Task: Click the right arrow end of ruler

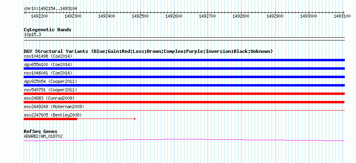Action: pyautogui.click(x=344, y=12)
